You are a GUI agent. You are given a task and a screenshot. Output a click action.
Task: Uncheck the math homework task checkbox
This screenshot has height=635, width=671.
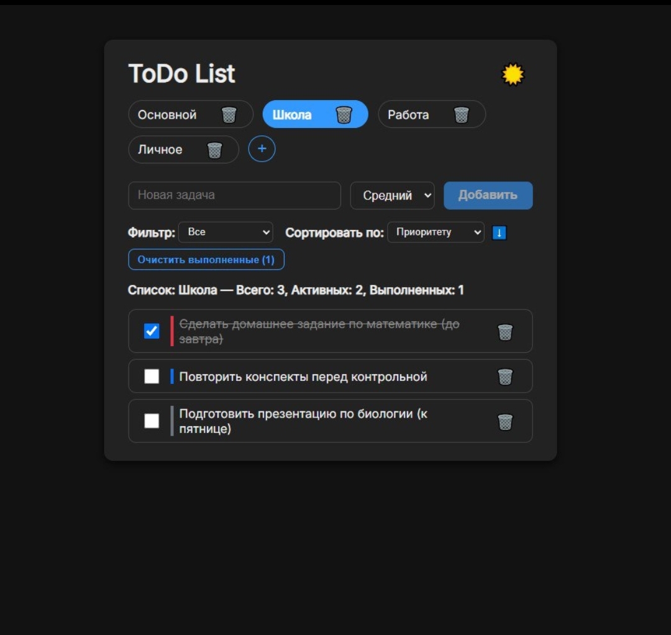[x=152, y=331]
